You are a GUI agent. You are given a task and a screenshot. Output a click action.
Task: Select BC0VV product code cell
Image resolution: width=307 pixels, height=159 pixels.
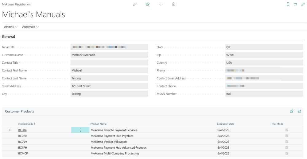[x=23, y=142]
